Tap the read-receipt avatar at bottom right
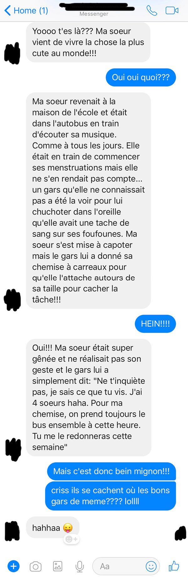The width and height of the screenshot is (188, 579). click(180, 533)
